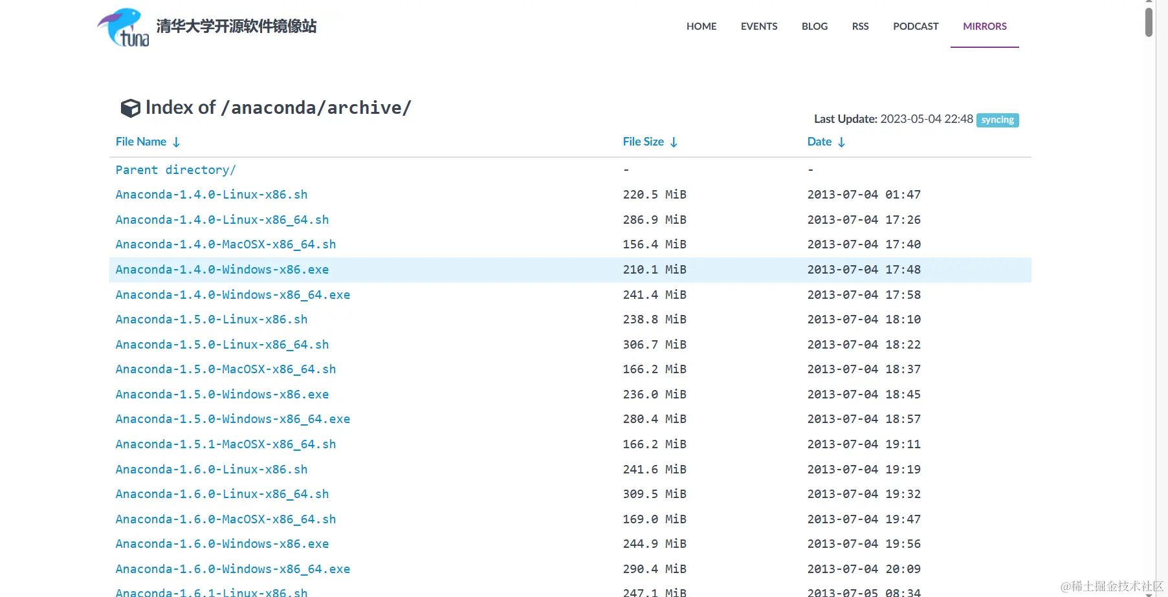Click the 309.5 MiB file size
The width and height of the screenshot is (1168, 597).
click(x=655, y=494)
